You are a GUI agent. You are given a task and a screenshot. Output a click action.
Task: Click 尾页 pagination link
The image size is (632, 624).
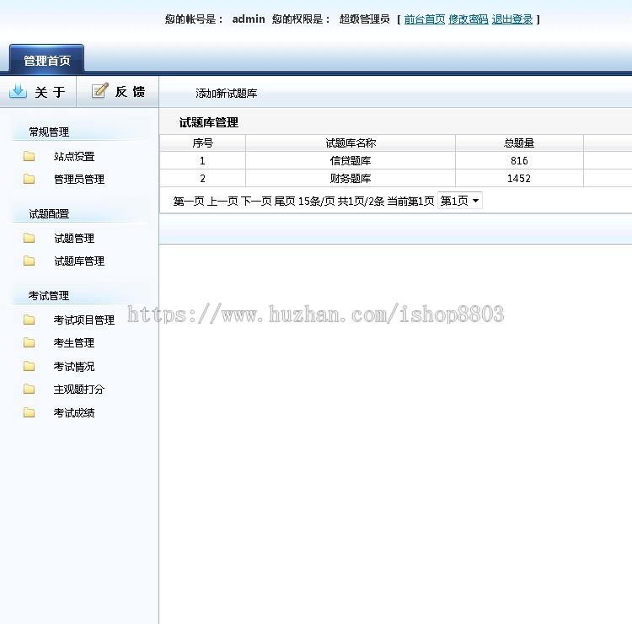[x=285, y=201]
